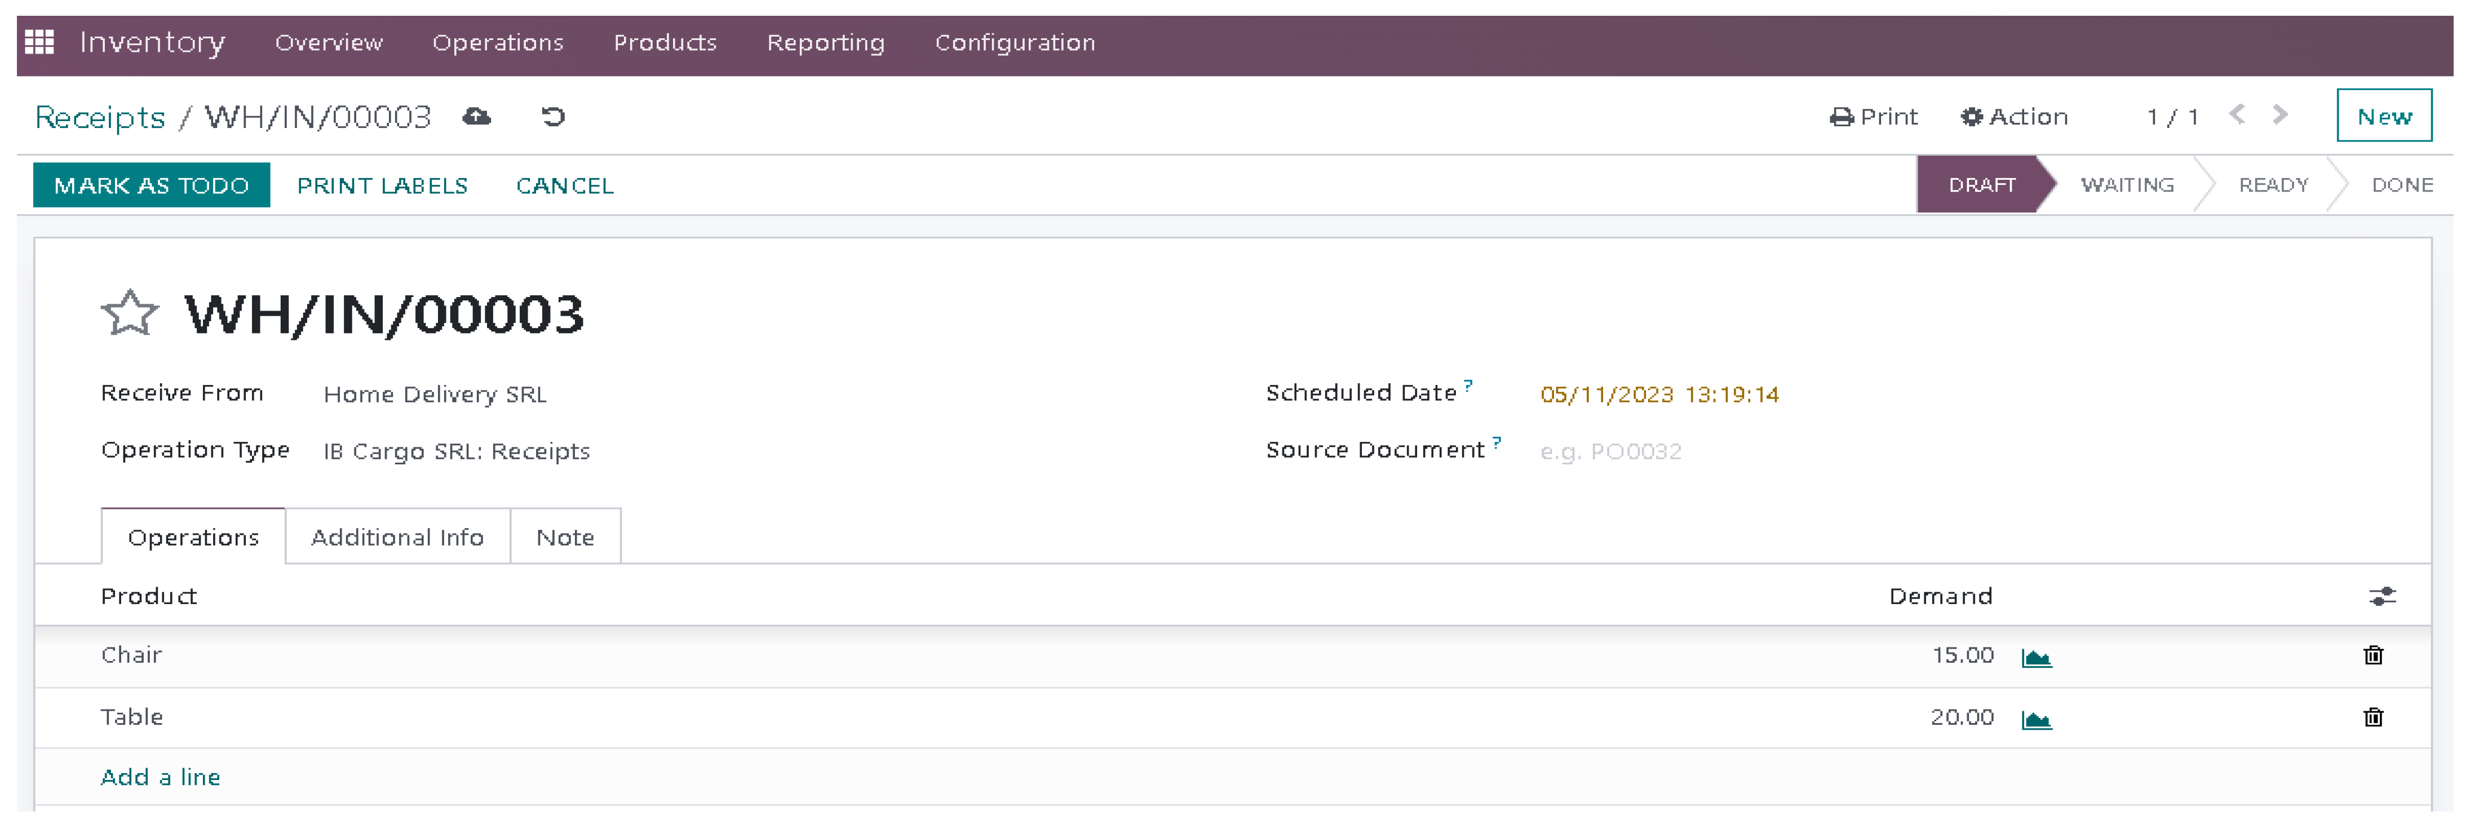Image resolution: width=2470 pixels, height=829 pixels.
Task: Open the Operations menu in navbar
Action: tap(498, 42)
